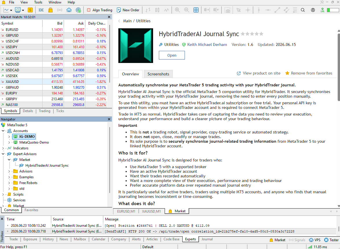Open the Tools menu
Image resolution: width=340 pixels, height=249 pixels.
[38, 2]
